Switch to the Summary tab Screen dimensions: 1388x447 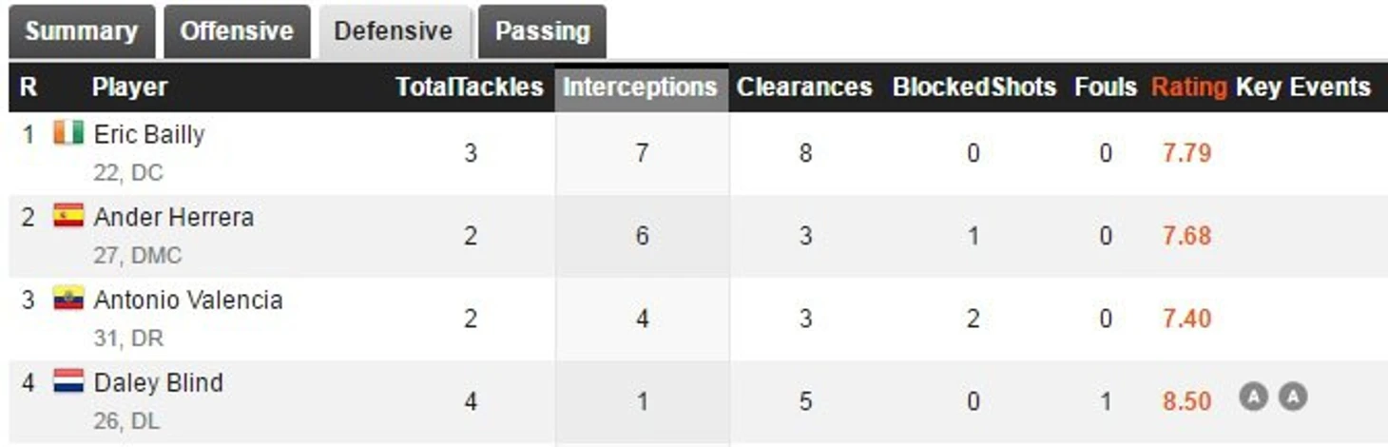click(x=82, y=31)
